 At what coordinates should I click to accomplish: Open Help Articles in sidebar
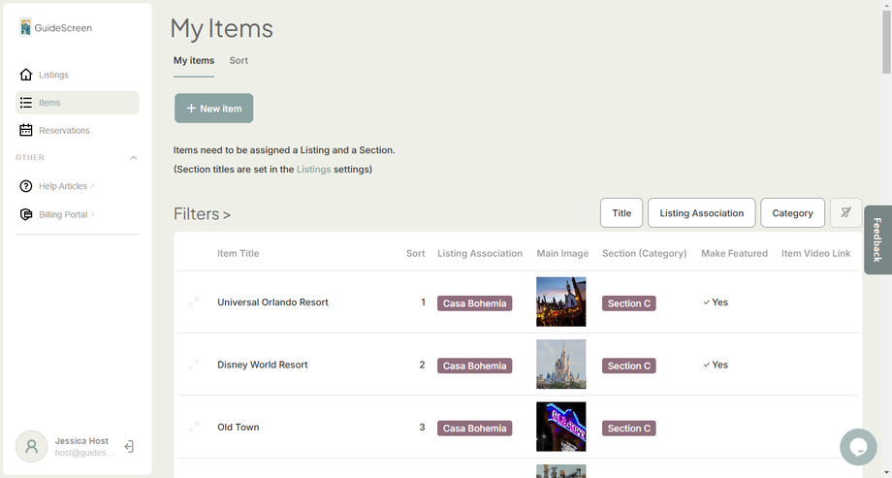pos(63,186)
